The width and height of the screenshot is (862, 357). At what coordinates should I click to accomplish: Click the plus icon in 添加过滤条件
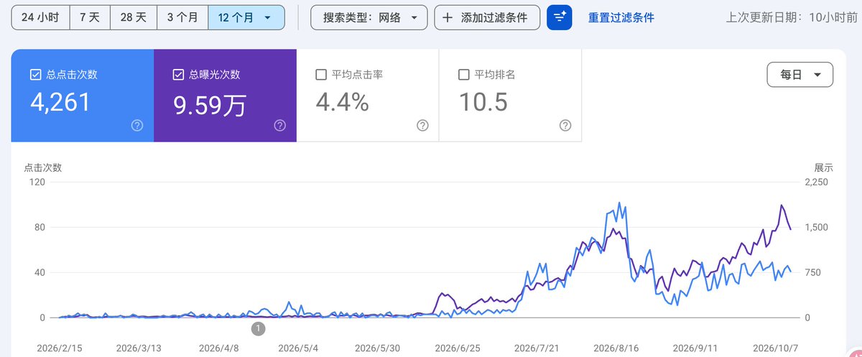(x=448, y=17)
